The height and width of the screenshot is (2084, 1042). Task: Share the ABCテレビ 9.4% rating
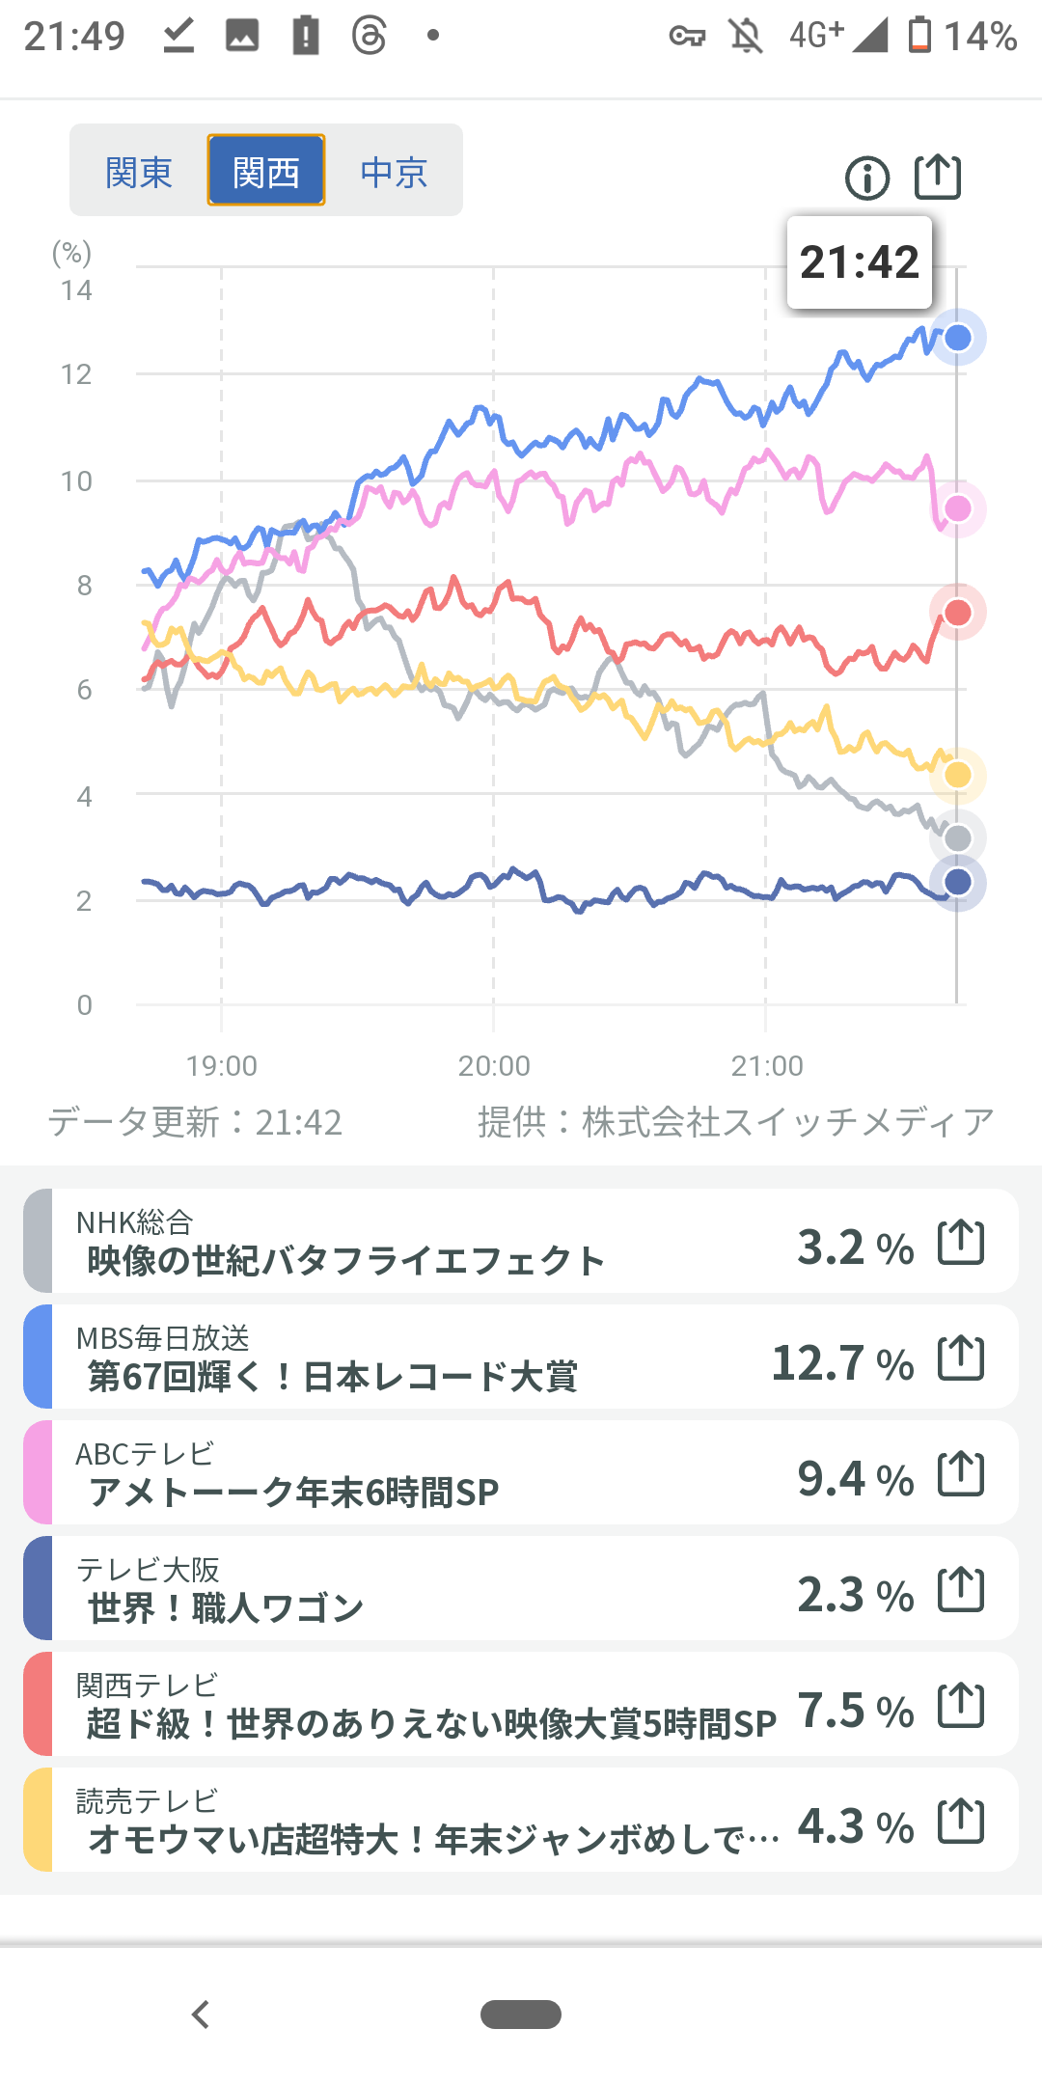[x=961, y=1473]
